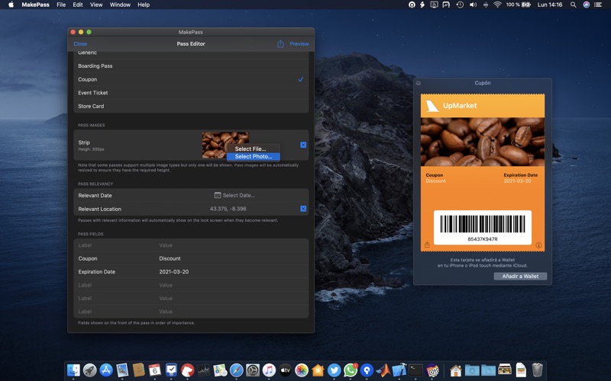Open the View menu
611x381 pixels.
96,5
